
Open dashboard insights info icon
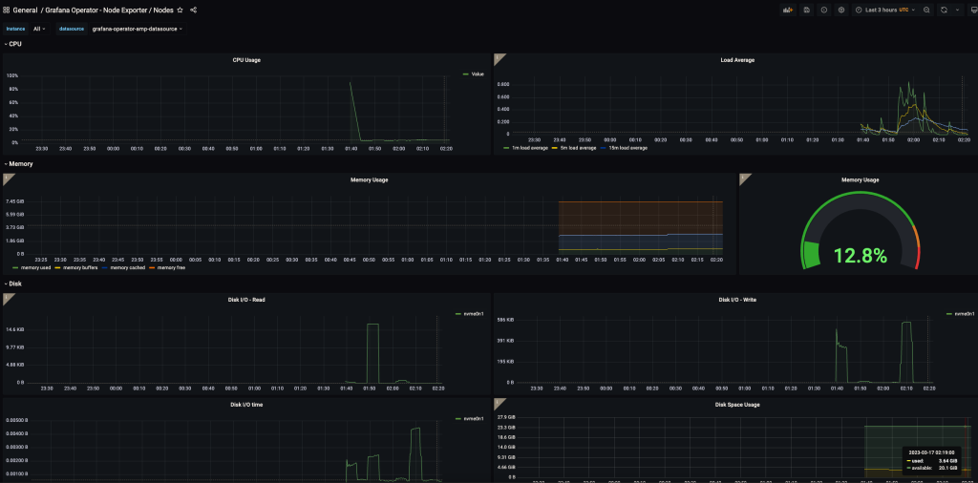[824, 10]
